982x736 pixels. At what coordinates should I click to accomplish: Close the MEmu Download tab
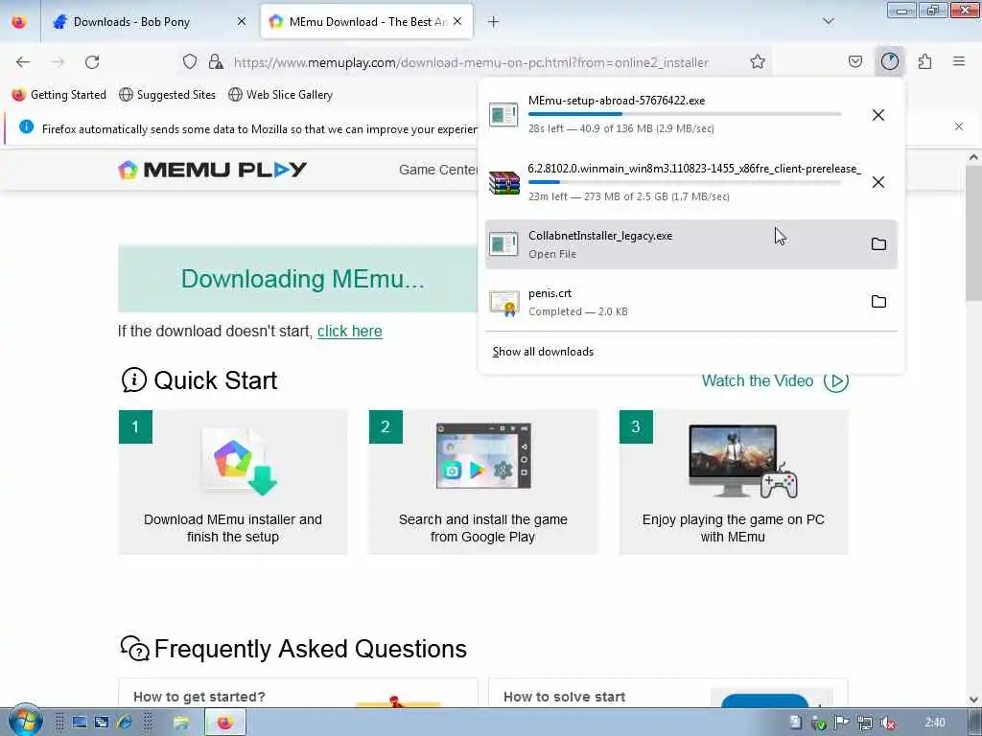pyautogui.click(x=457, y=21)
